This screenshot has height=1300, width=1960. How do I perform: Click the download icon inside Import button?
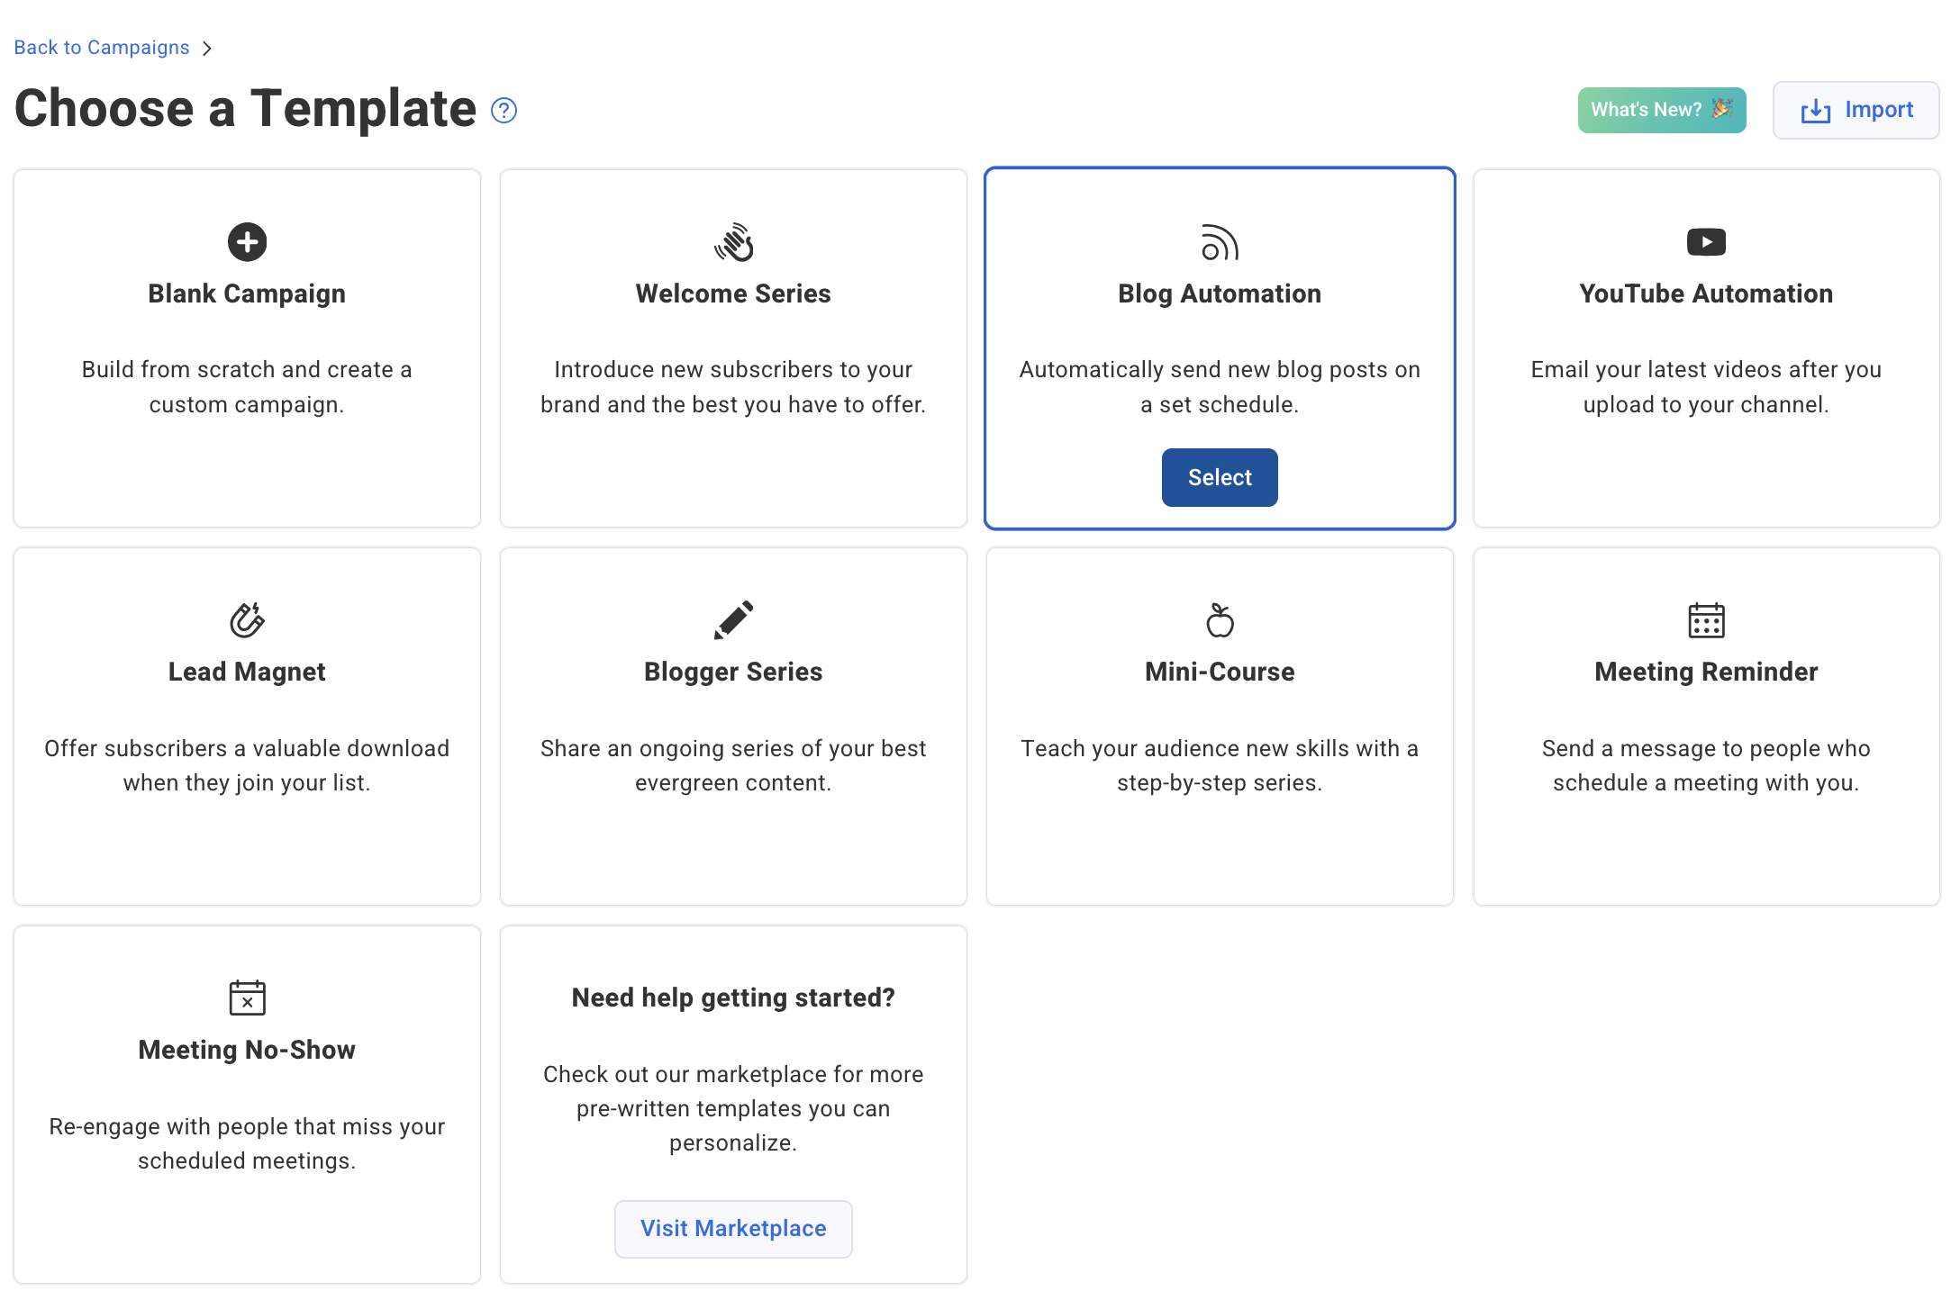coord(1816,110)
